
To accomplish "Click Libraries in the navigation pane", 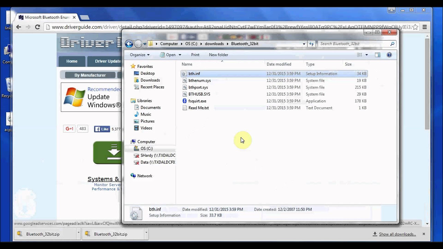I will coord(144,101).
